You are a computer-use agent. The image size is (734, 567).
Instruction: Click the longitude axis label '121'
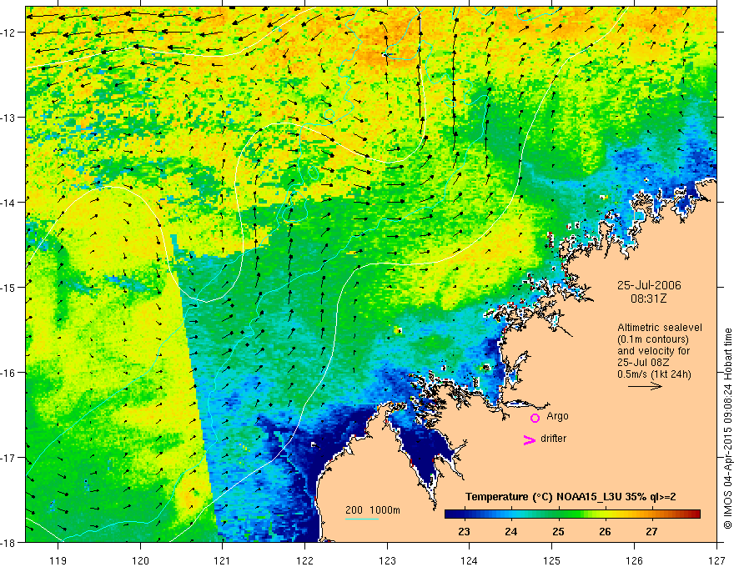[x=223, y=560]
